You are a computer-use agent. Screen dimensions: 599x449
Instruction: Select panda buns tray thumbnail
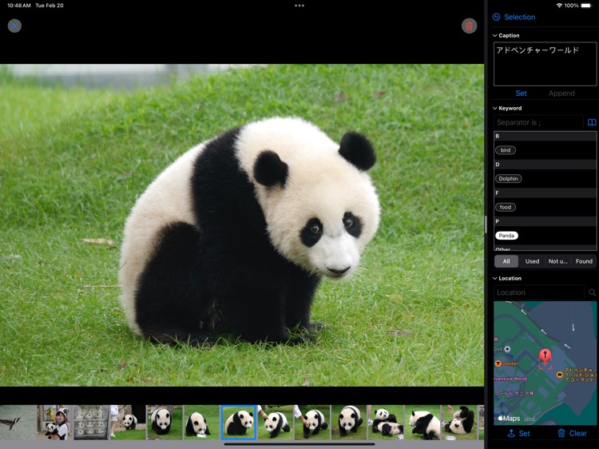click(x=91, y=423)
